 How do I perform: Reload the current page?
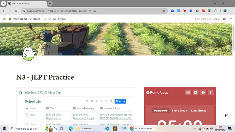(16, 11)
